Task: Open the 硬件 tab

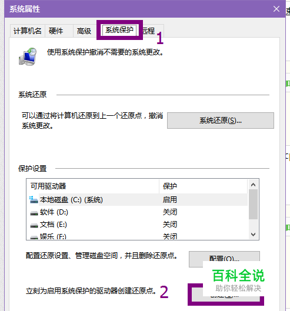Action: click(x=59, y=31)
